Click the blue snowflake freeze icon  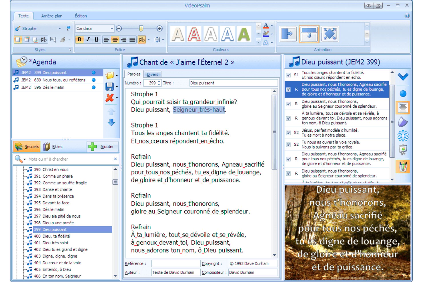(x=403, y=136)
